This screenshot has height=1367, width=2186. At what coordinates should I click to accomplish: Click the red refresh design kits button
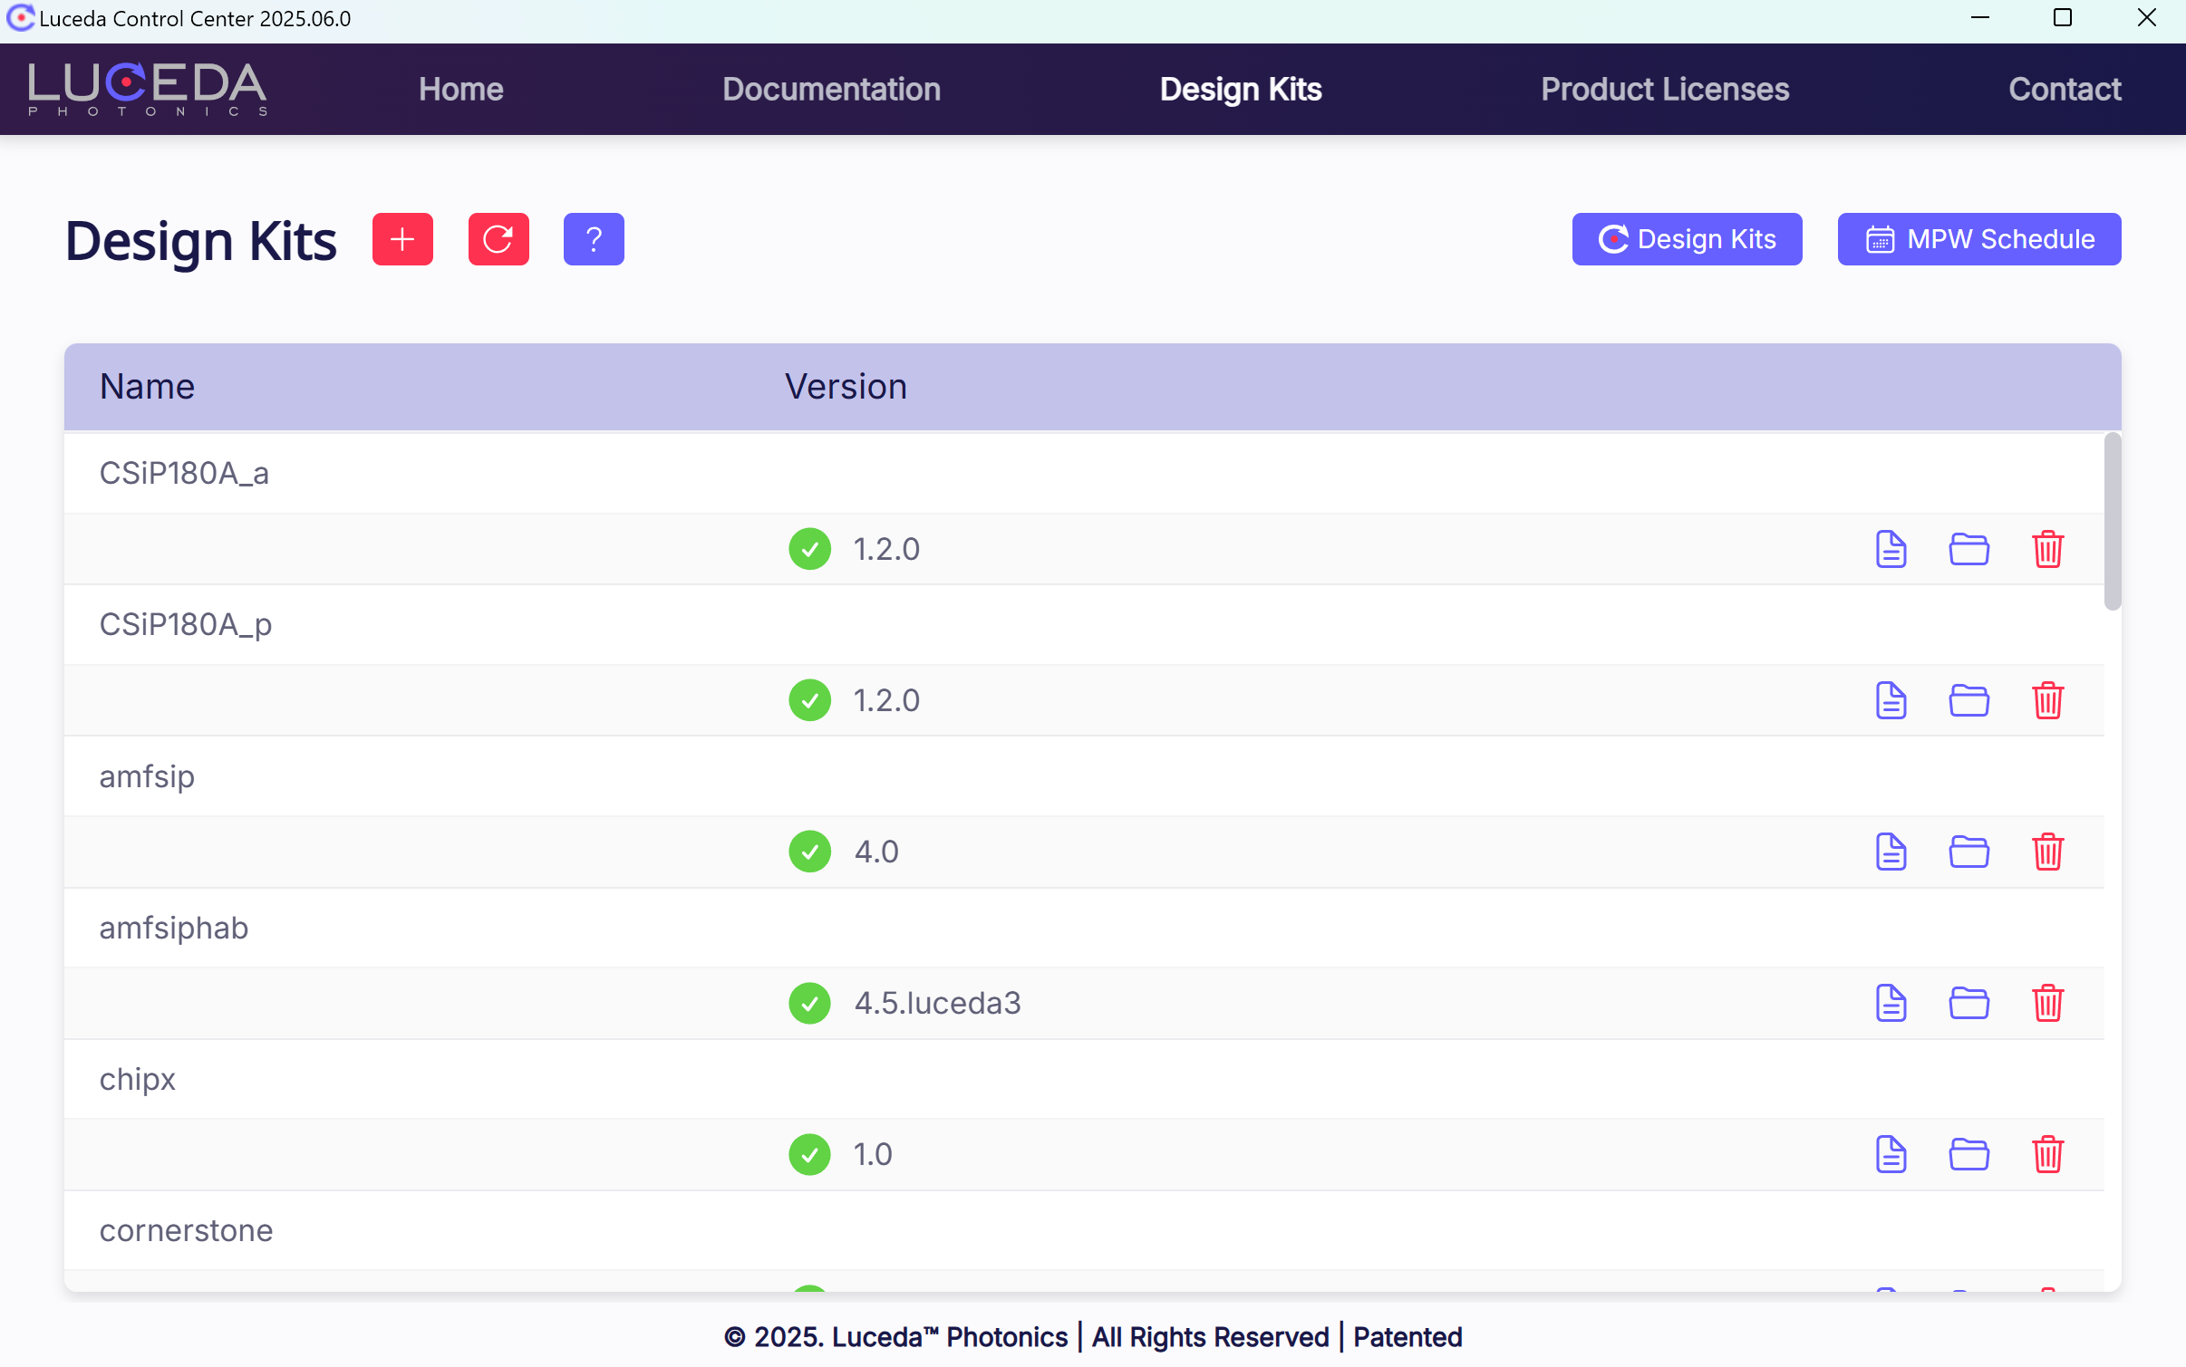(x=498, y=239)
